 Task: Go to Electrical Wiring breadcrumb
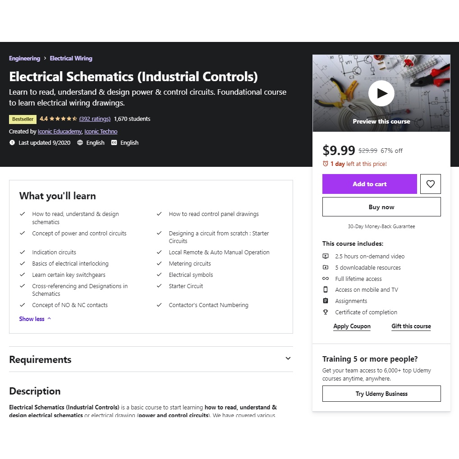(71, 58)
